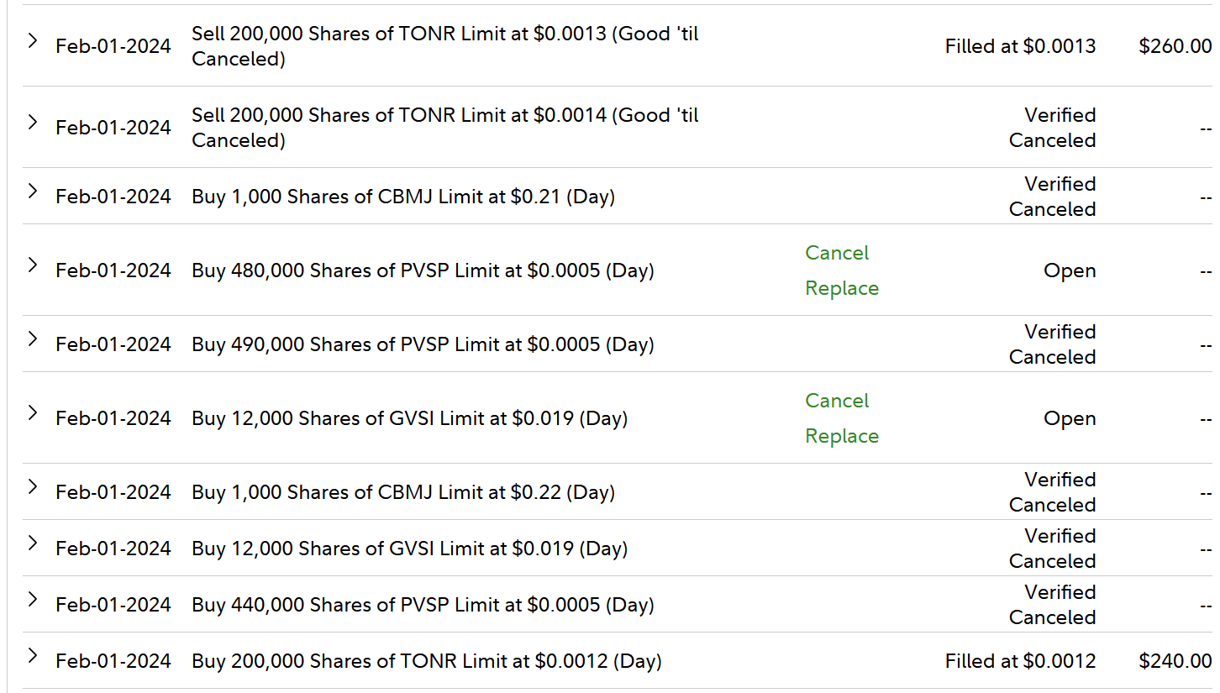Click the $240.00 amount for TONR purchase
The image size is (1220, 693).
pyautogui.click(x=1175, y=661)
